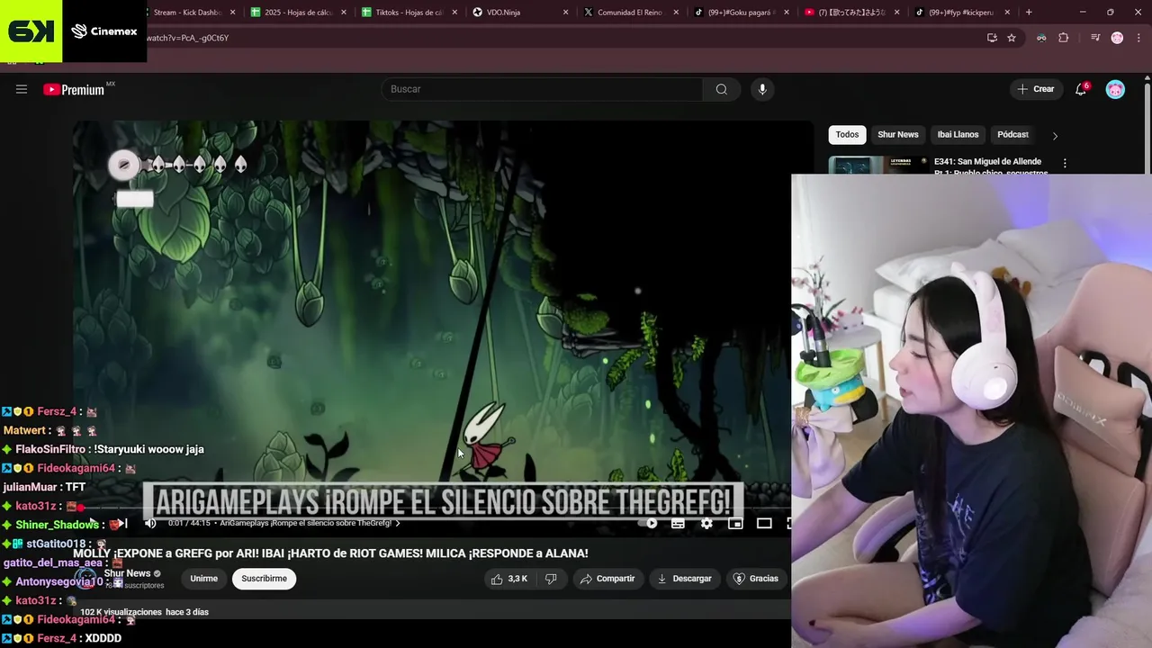
Task: Open the account avatar menu
Action: (1115, 89)
